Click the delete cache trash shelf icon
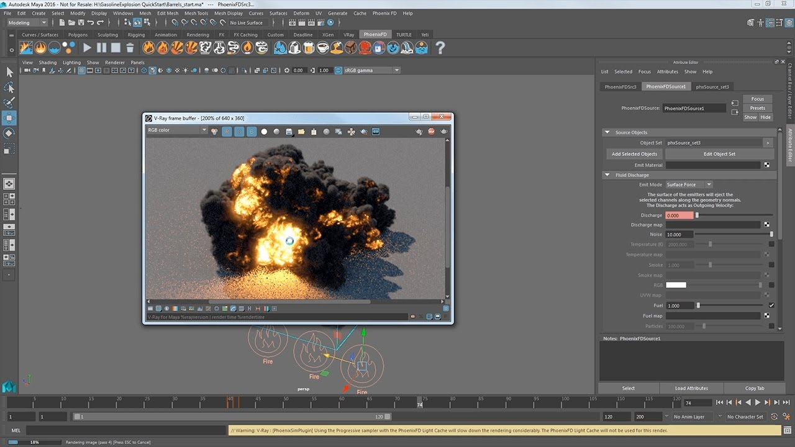795x447 pixels. (130, 47)
